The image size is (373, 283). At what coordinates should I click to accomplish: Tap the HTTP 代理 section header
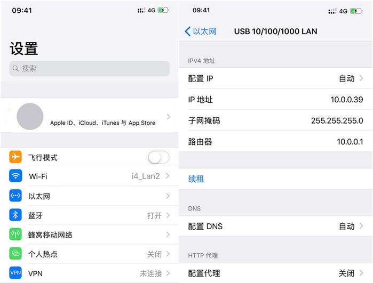pos(203,255)
